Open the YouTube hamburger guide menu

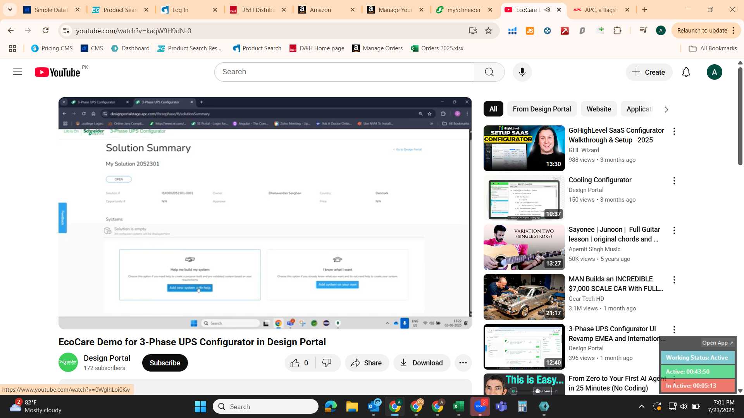[17, 72]
